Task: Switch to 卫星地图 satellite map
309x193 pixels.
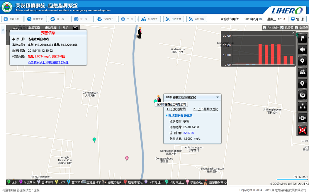Action: coord(34,27)
